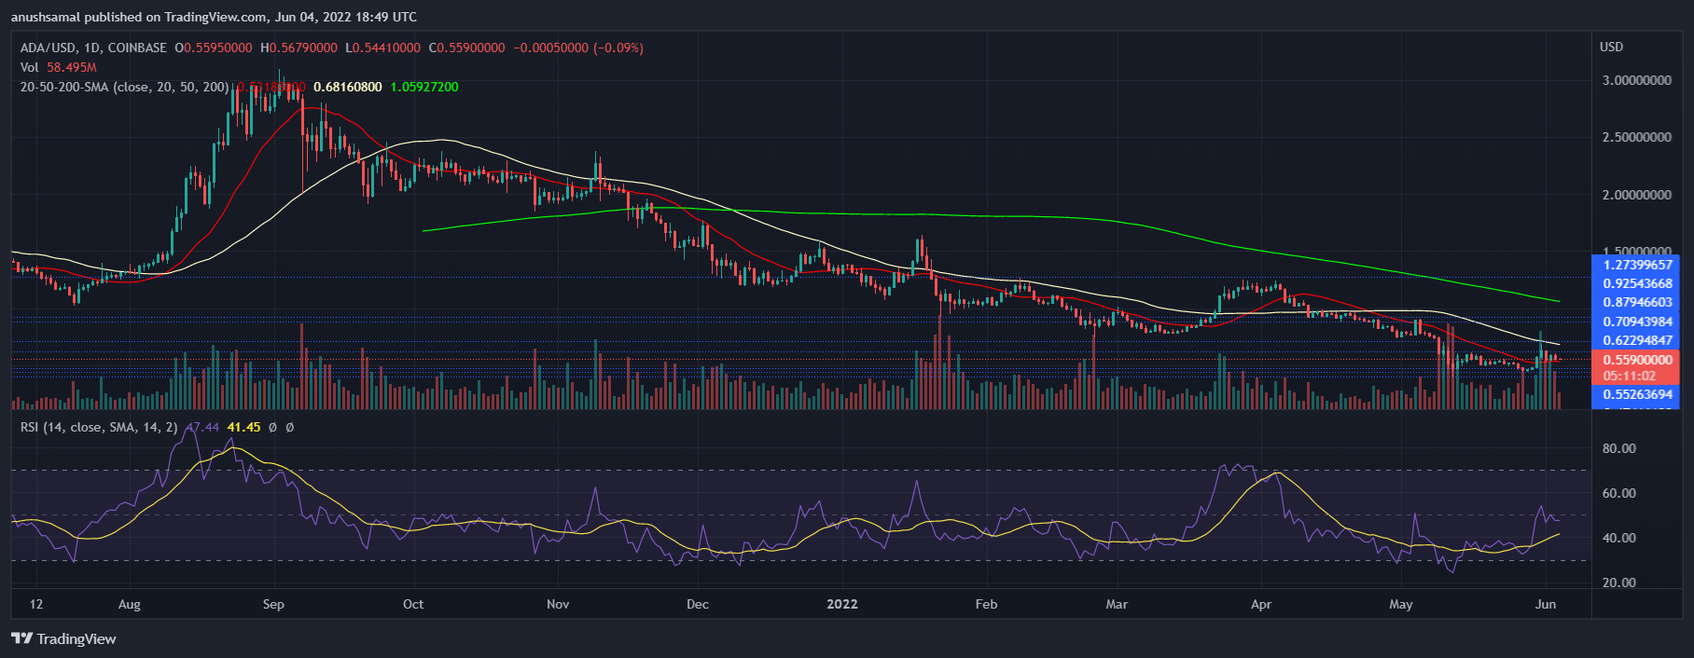Screen dimensions: 1694x658
Task: Click the publication header by anushsamal
Action: pyautogui.click(x=214, y=17)
